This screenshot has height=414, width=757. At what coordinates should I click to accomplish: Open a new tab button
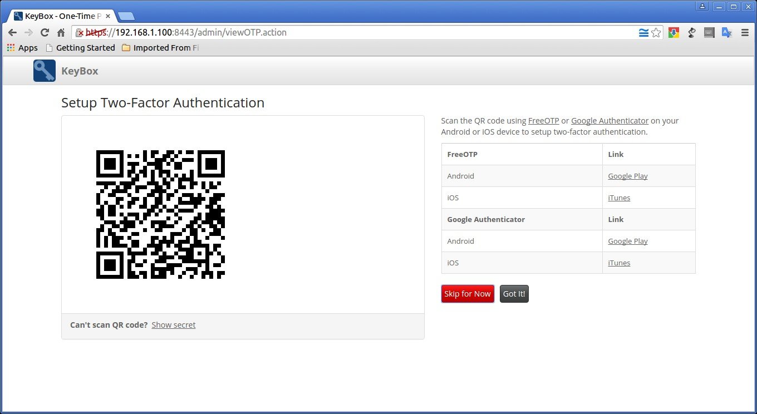pos(126,16)
